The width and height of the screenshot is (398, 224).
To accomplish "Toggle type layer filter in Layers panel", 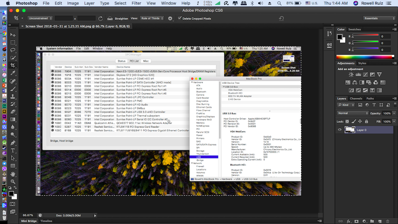I will 374,105.
